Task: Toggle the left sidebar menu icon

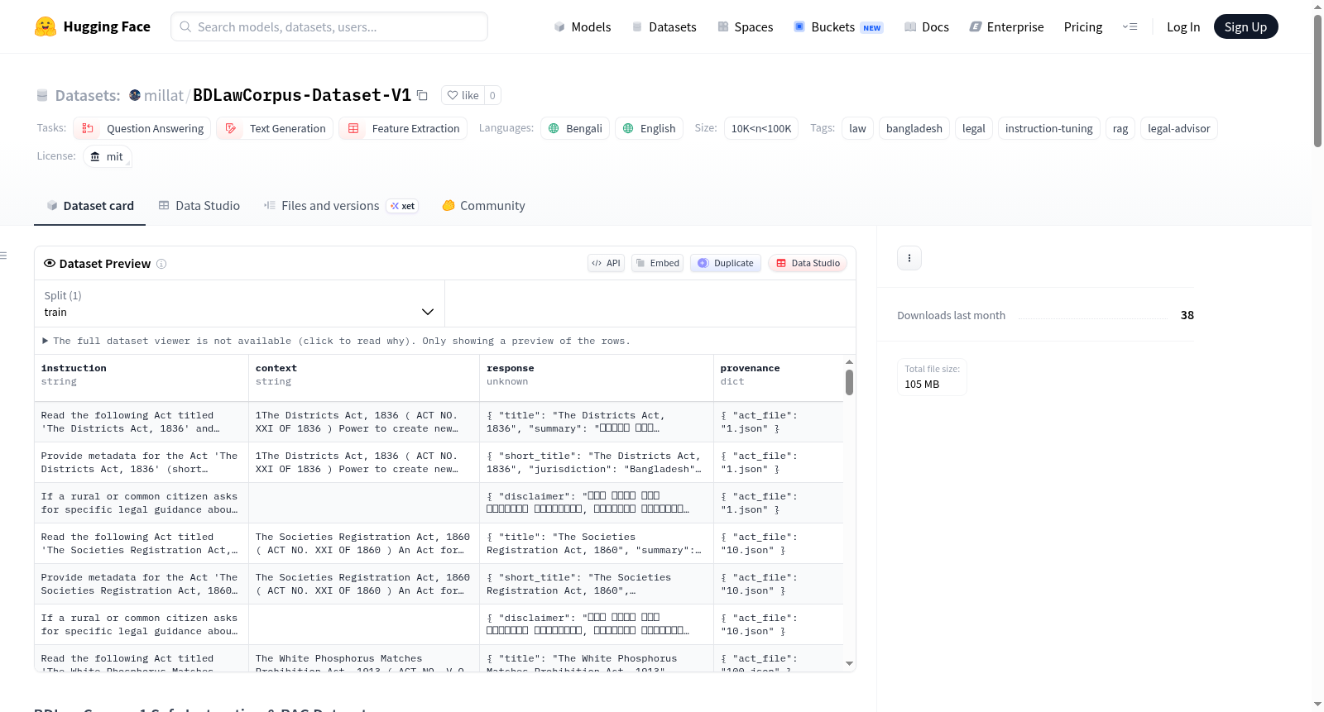Action: 3,256
